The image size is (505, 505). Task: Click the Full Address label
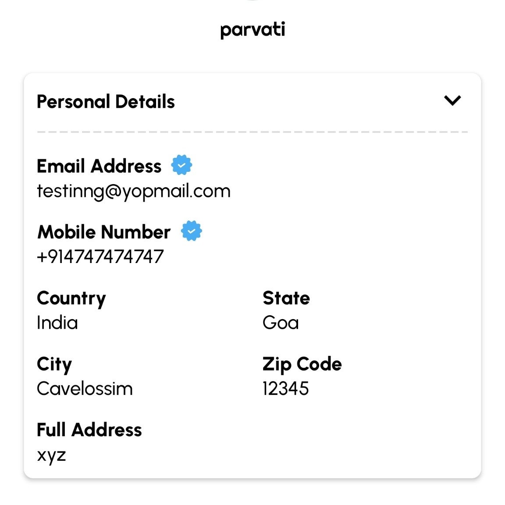(89, 430)
